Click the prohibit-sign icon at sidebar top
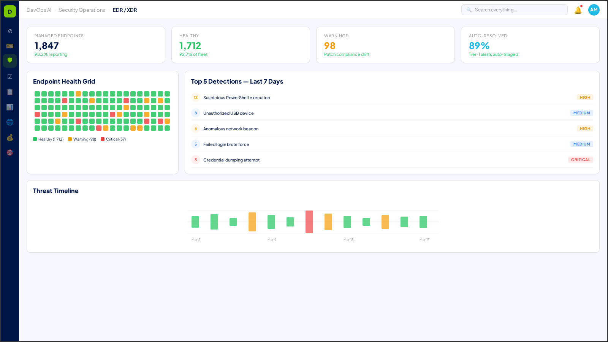This screenshot has height=342, width=608. click(10, 31)
